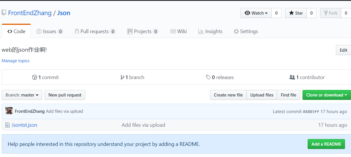Open the Branch: master dropdown

tap(22, 95)
